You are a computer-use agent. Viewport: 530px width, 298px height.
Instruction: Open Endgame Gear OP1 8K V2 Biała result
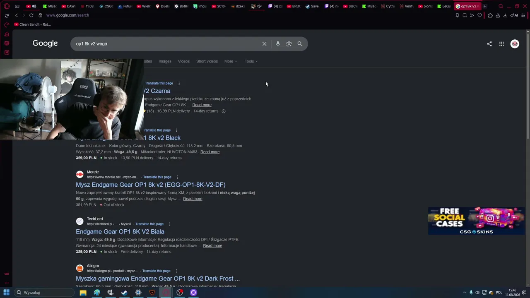(120, 232)
